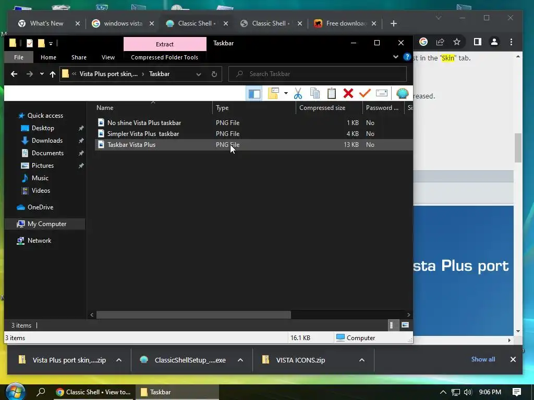Switch to large icons view in status bar
534x400 pixels.
(x=405, y=325)
